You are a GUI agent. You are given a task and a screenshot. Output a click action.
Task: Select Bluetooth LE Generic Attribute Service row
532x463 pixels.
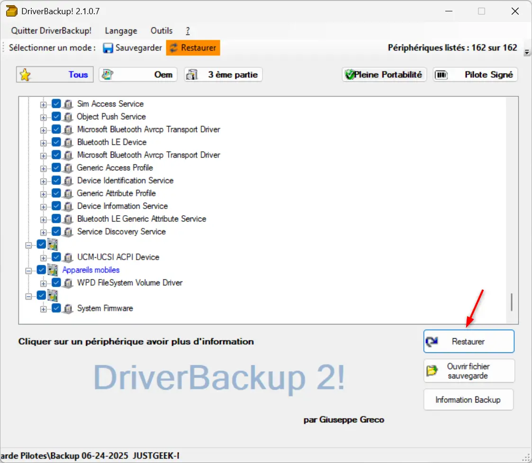click(142, 219)
